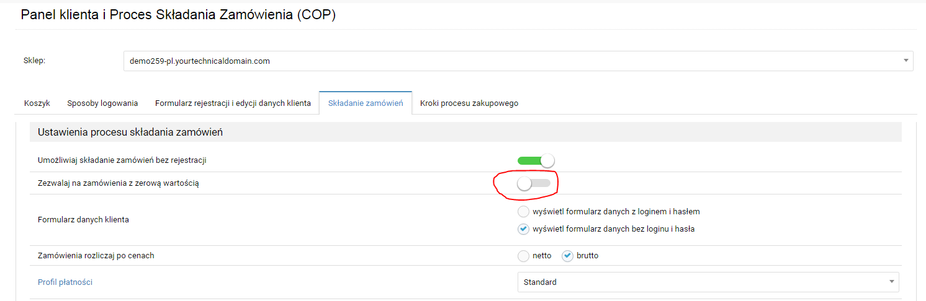
Task: Open the Sposoby logowania tab
Action: 102,103
